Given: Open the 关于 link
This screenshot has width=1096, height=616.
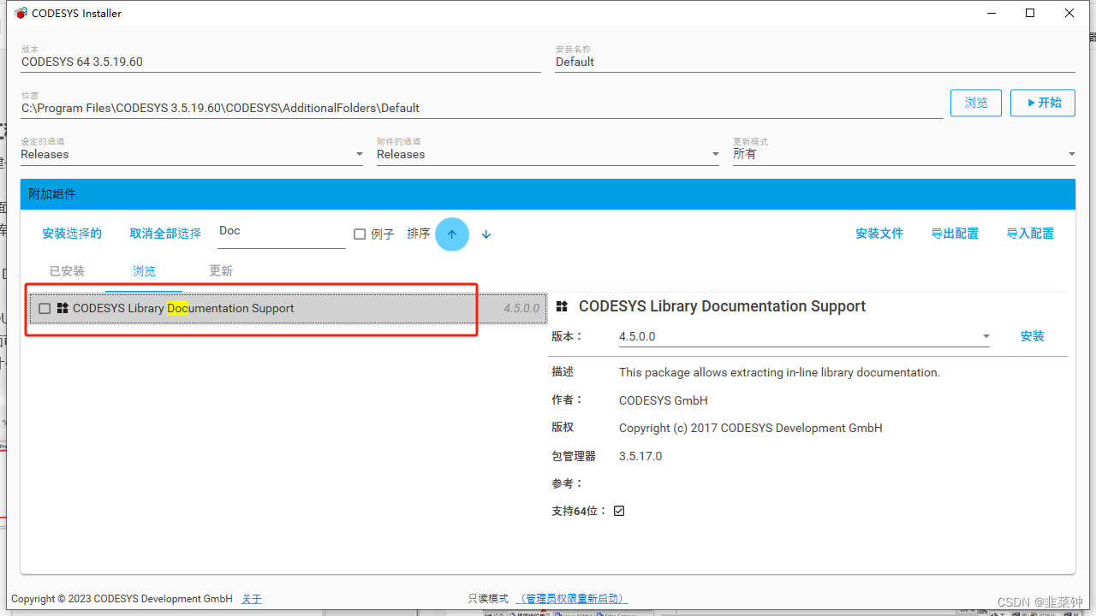Looking at the screenshot, I should point(252,599).
